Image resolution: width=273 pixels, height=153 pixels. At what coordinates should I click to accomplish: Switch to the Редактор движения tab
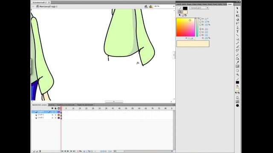(x=85, y=105)
